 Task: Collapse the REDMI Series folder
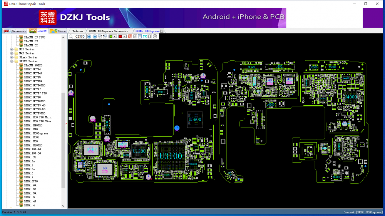[12, 61]
